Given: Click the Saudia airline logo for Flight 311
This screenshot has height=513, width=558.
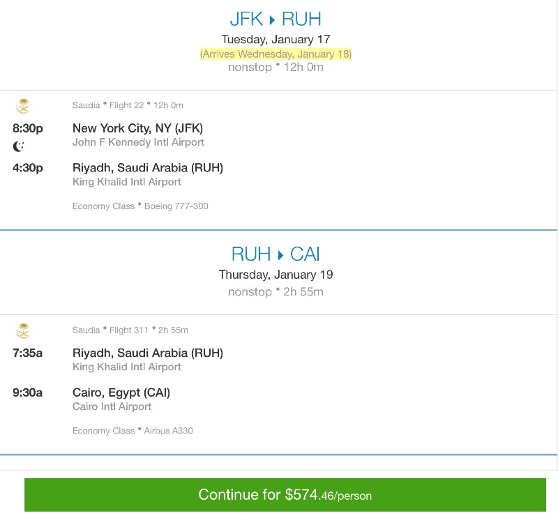Looking at the screenshot, I should click(x=23, y=330).
